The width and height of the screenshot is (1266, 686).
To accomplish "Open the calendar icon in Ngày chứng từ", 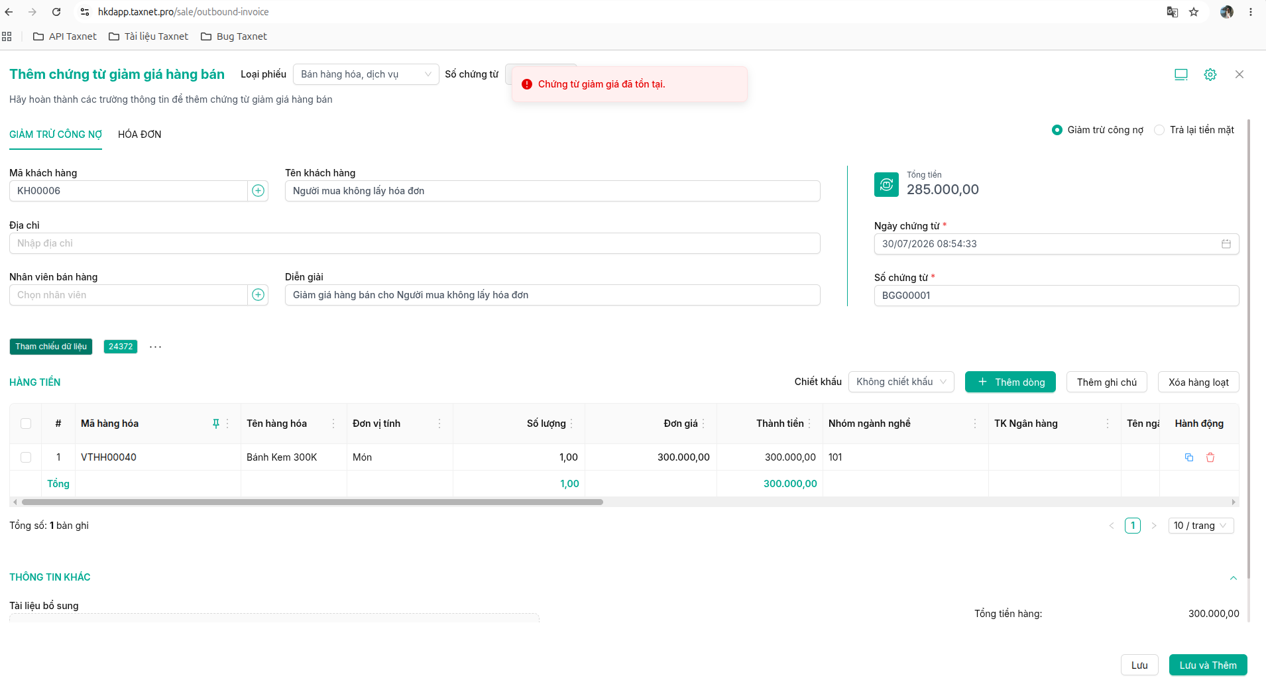I will (1226, 244).
